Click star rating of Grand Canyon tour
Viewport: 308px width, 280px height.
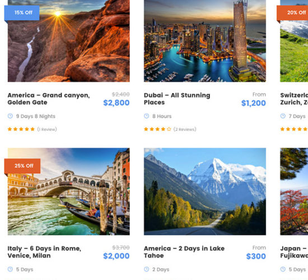(x=21, y=129)
